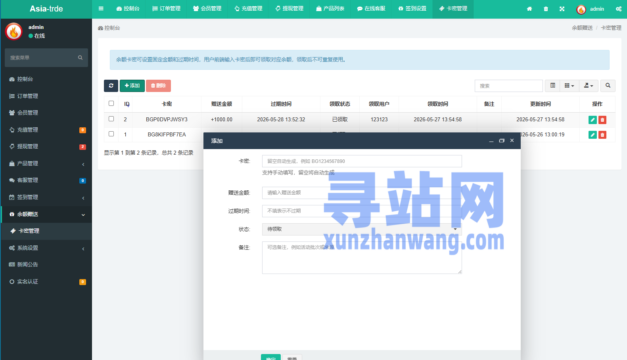Focus the 赠送金额 input field

362,193
